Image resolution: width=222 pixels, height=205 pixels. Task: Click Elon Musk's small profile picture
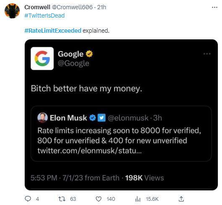tap(42, 117)
